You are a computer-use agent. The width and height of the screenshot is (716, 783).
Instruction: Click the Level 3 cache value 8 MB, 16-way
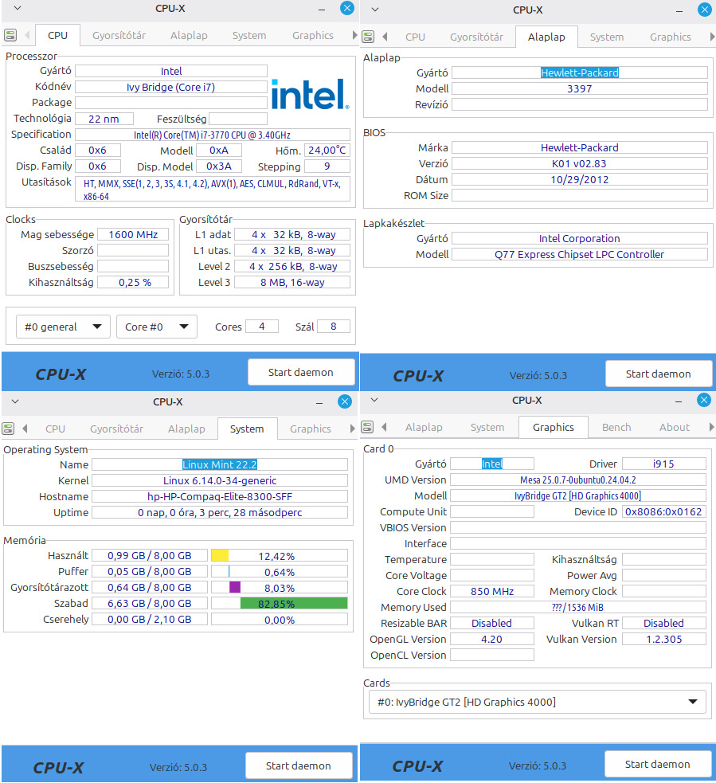(x=292, y=283)
